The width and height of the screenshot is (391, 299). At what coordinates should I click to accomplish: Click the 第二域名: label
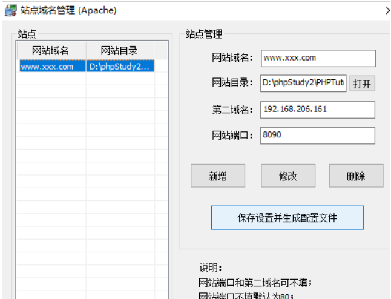(x=232, y=109)
